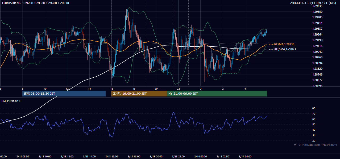Click the 200 SMA 1.29073 label
Viewport: 340px width, 159px height.
(282, 49)
